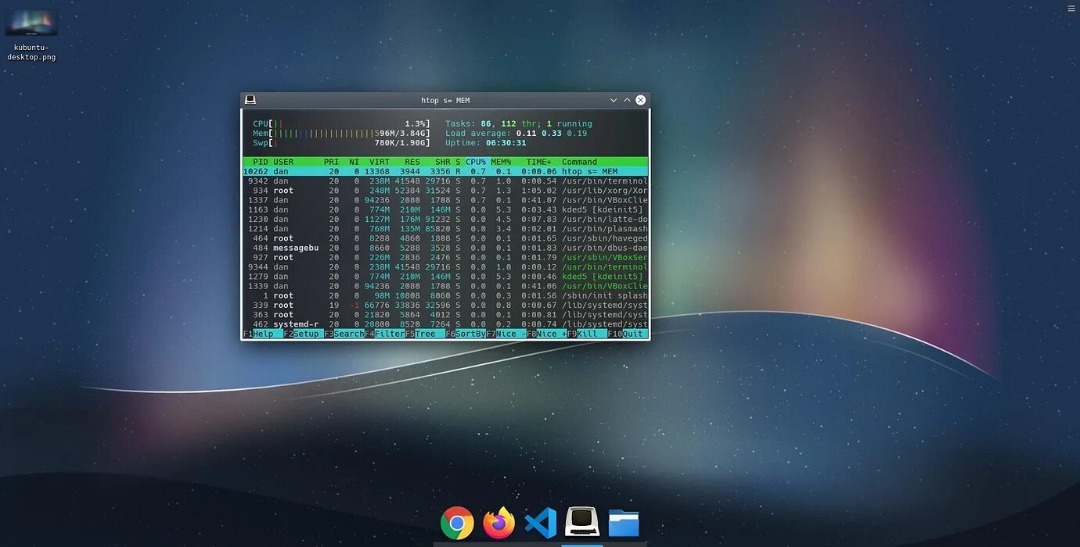Viewport: 1080px width, 547px height.
Task: Select the /usr/sbin/VBoxSer process row
Action: pos(445,257)
